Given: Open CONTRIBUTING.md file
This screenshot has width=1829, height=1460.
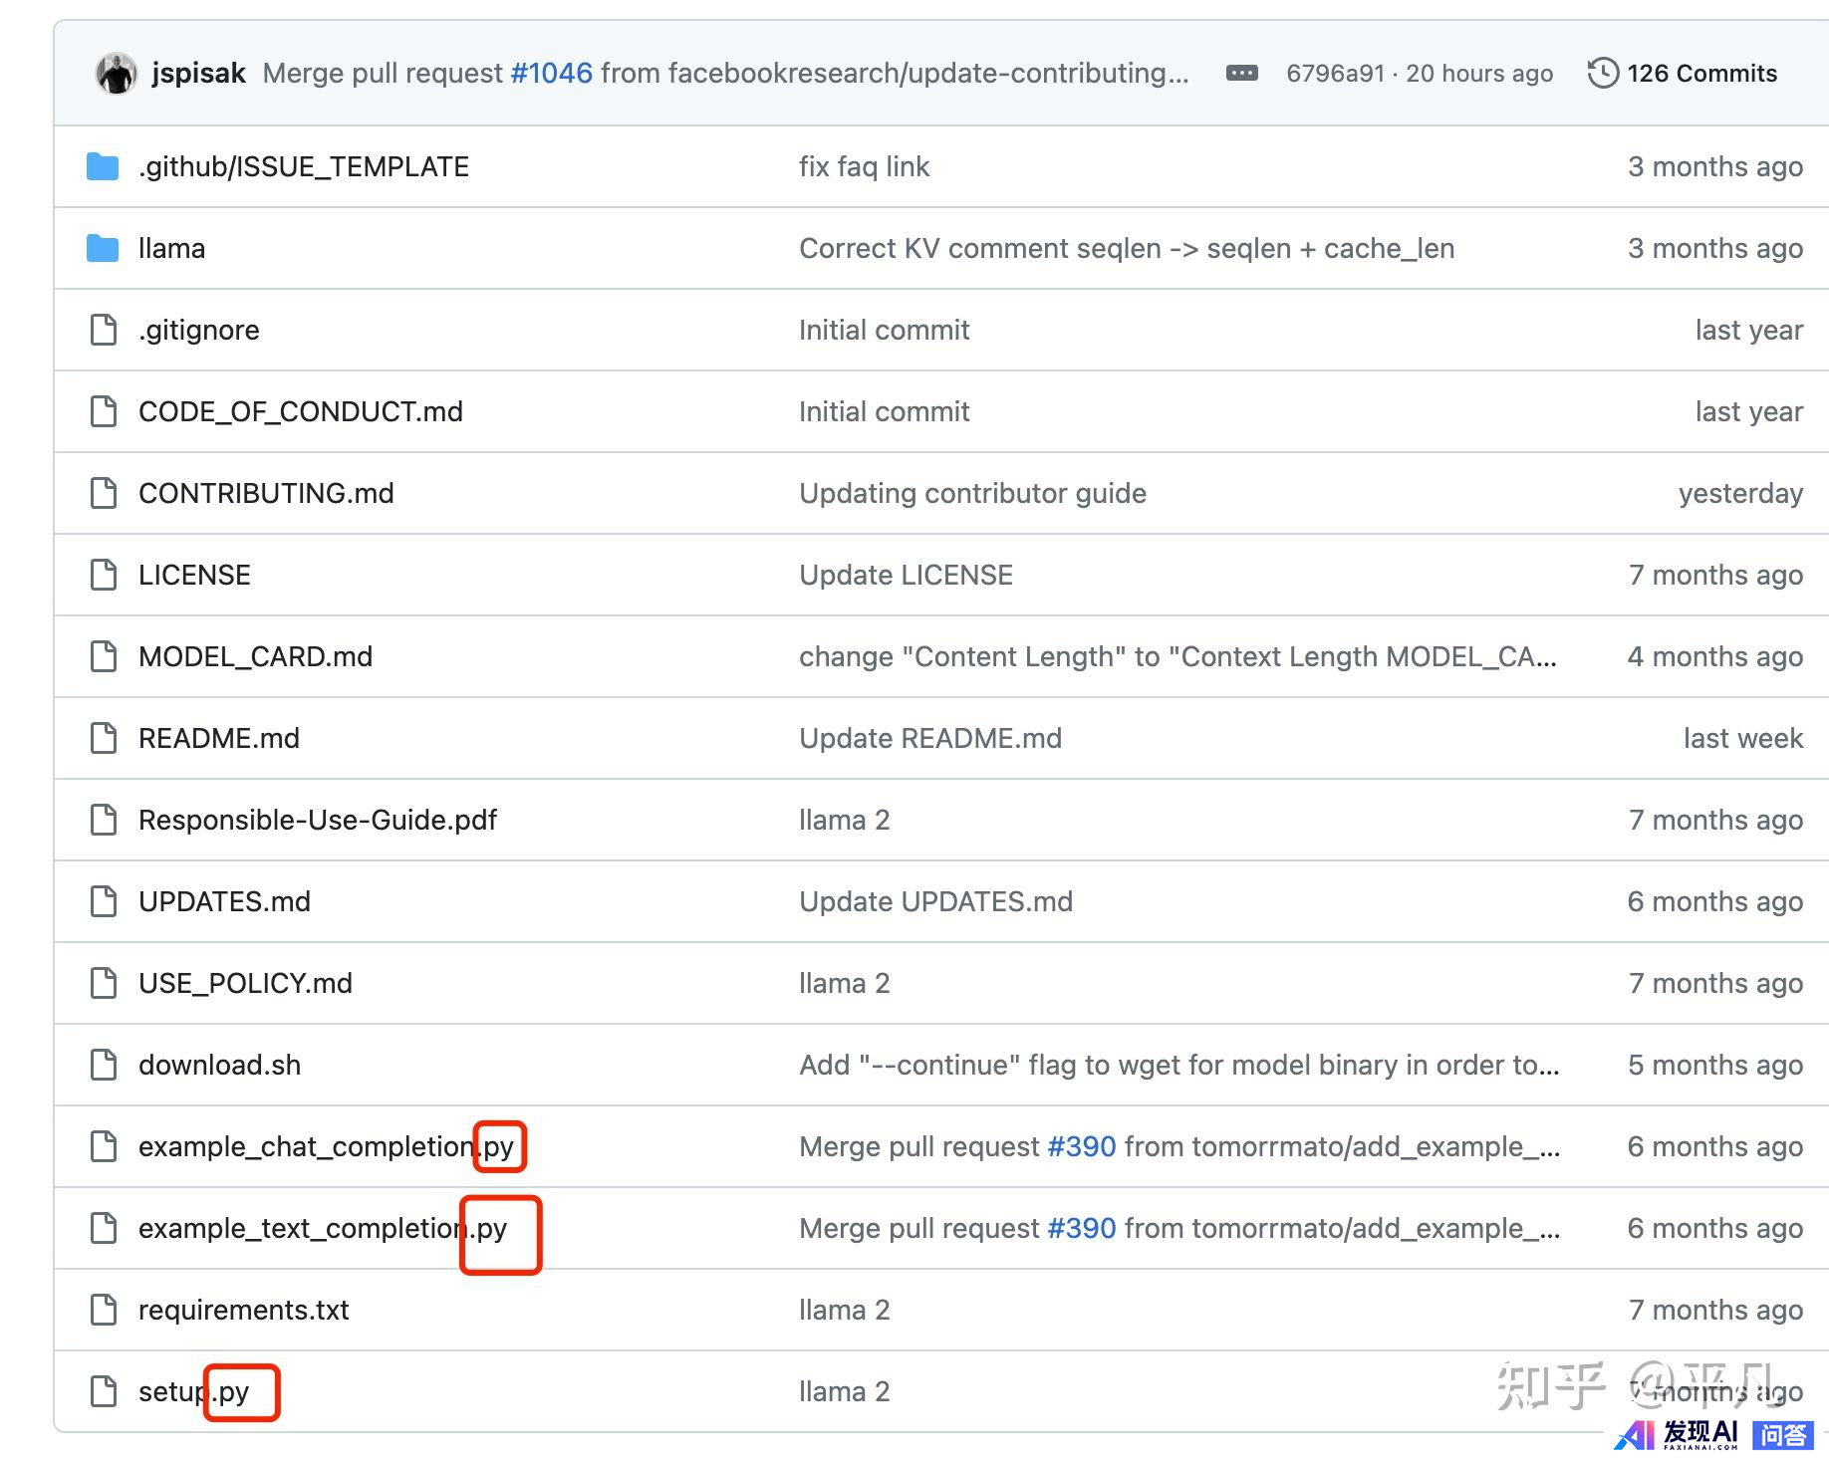Looking at the screenshot, I should [266, 493].
